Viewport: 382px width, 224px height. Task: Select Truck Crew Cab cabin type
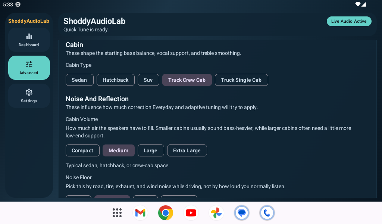(x=187, y=80)
